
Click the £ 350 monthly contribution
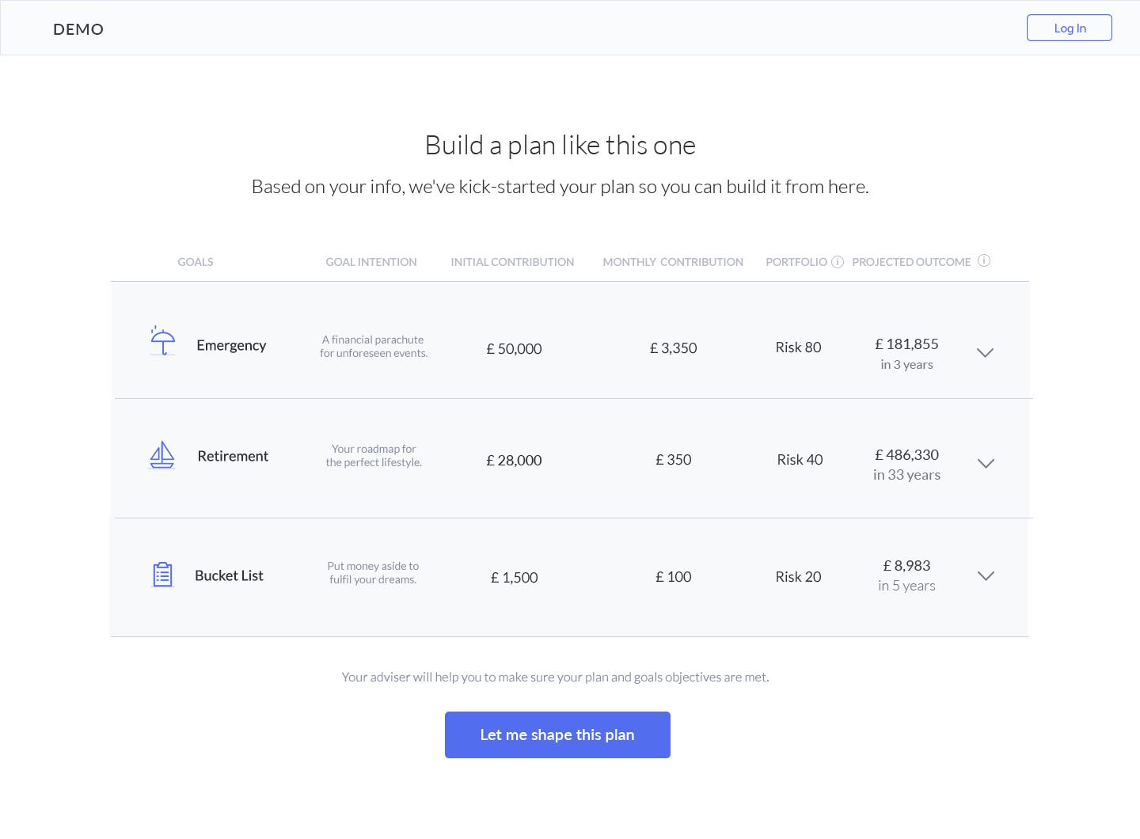pyautogui.click(x=674, y=459)
